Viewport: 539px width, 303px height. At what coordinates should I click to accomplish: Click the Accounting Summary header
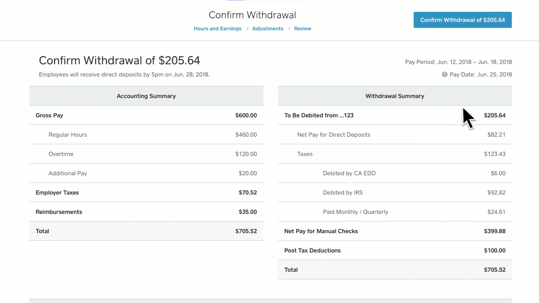pos(146,96)
